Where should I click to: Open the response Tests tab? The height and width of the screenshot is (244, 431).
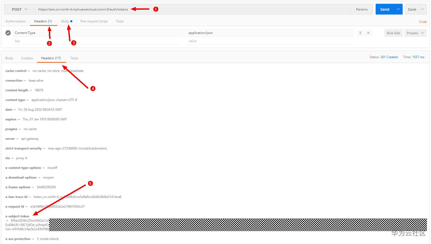tap(74, 58)
